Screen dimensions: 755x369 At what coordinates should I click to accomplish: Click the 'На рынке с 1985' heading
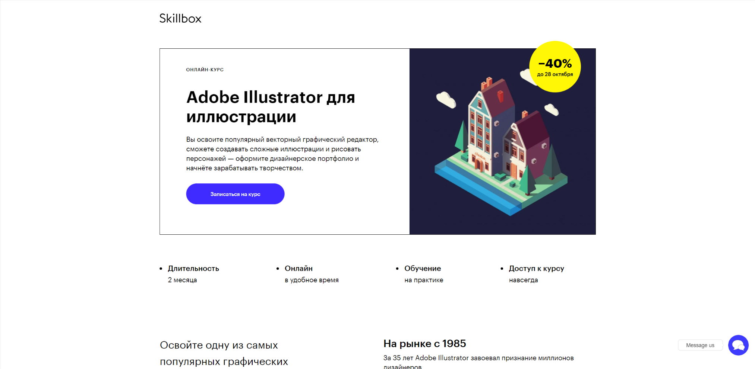[424, 343]
